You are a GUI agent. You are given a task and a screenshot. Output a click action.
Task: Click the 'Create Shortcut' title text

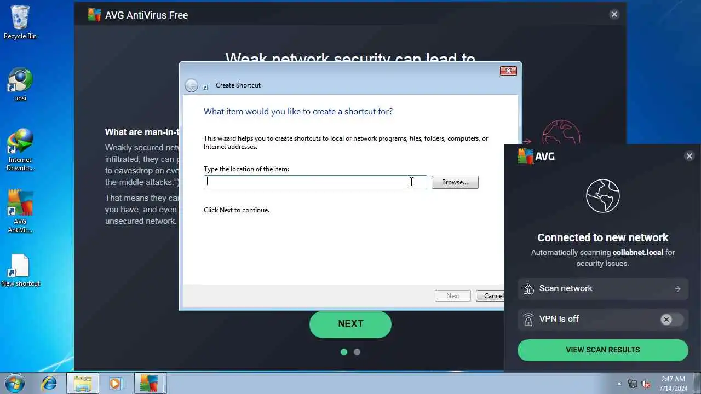(238, 85)
